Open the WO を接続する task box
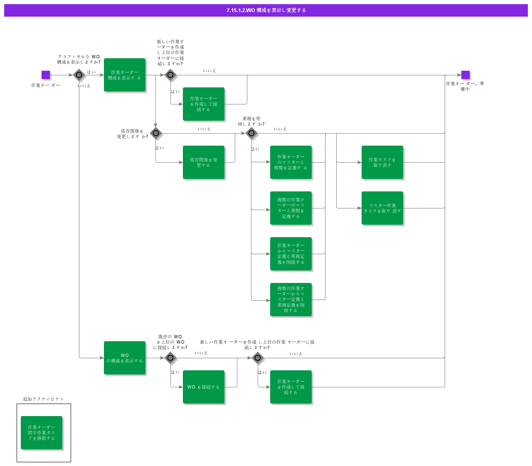Viewport: 532px width, 466px height. click(204, 387)
